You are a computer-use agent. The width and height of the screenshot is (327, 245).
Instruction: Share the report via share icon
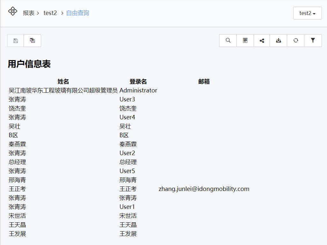(x=262, y=41)
